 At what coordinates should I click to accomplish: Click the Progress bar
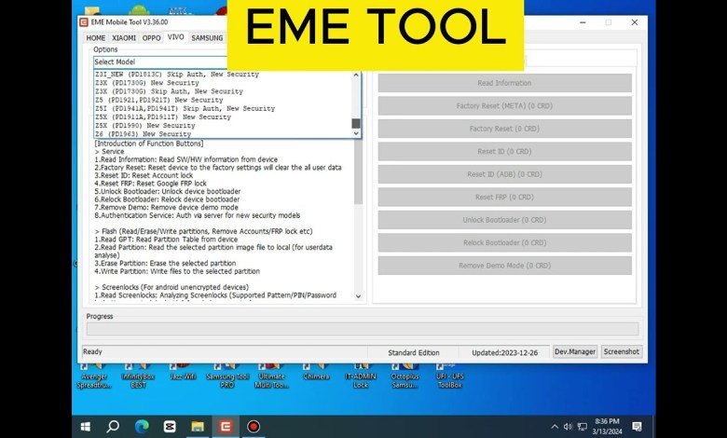363,329
